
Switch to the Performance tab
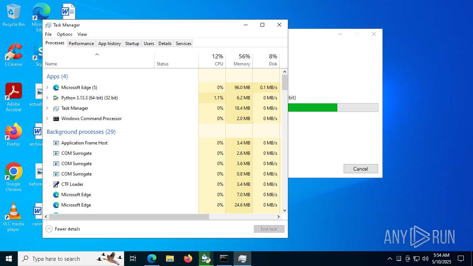81,44
